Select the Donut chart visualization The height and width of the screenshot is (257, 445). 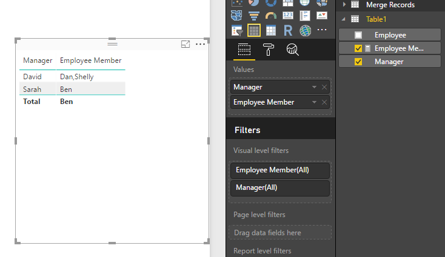[x=271, y=2]
